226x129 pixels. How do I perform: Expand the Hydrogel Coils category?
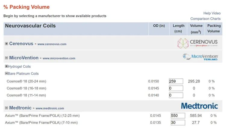6,66
